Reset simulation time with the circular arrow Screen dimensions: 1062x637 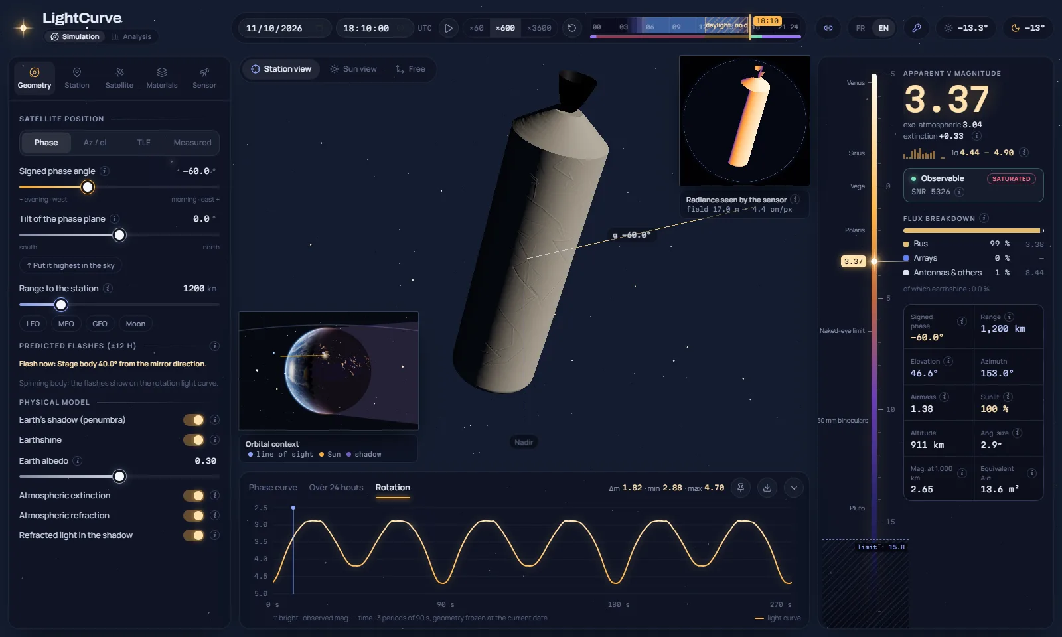pyautogui.click(x=571, y=28)
